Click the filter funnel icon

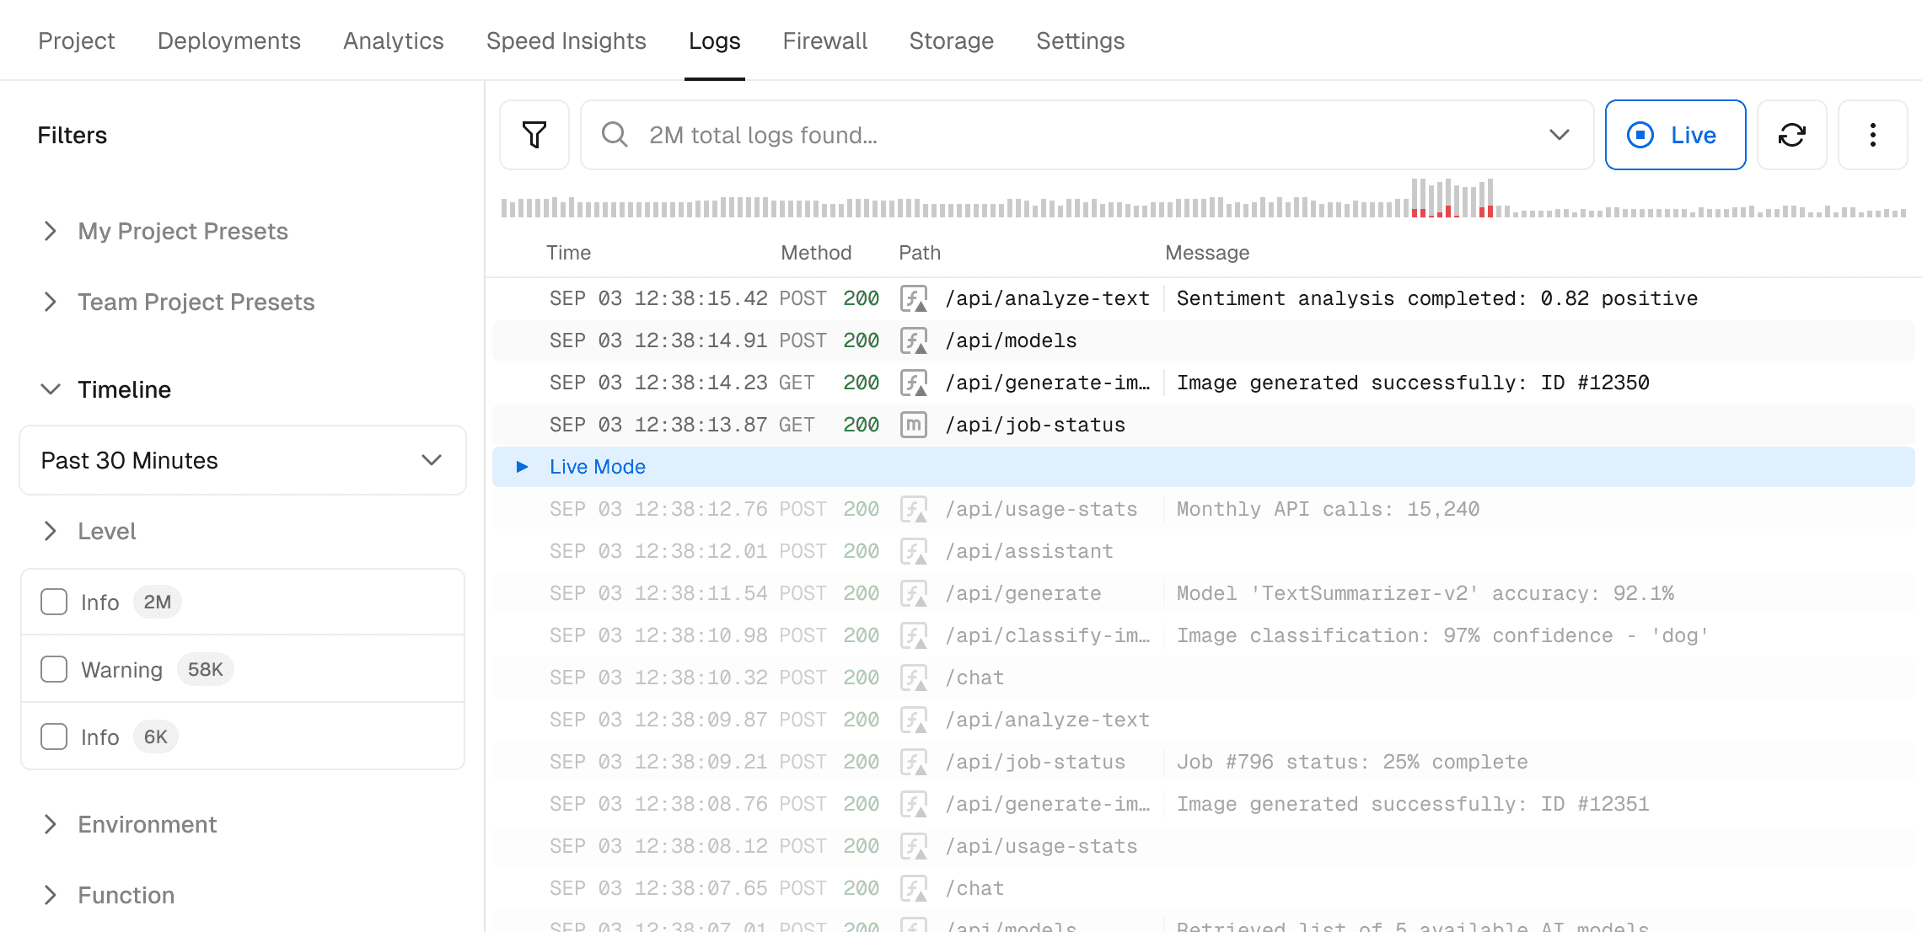point(534,135)
